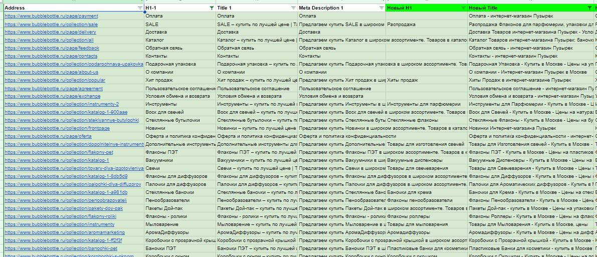Screen dimensions: 597x257
Task: Select the Вакуумные диспенсеры cell
Action: coord(427,160)
